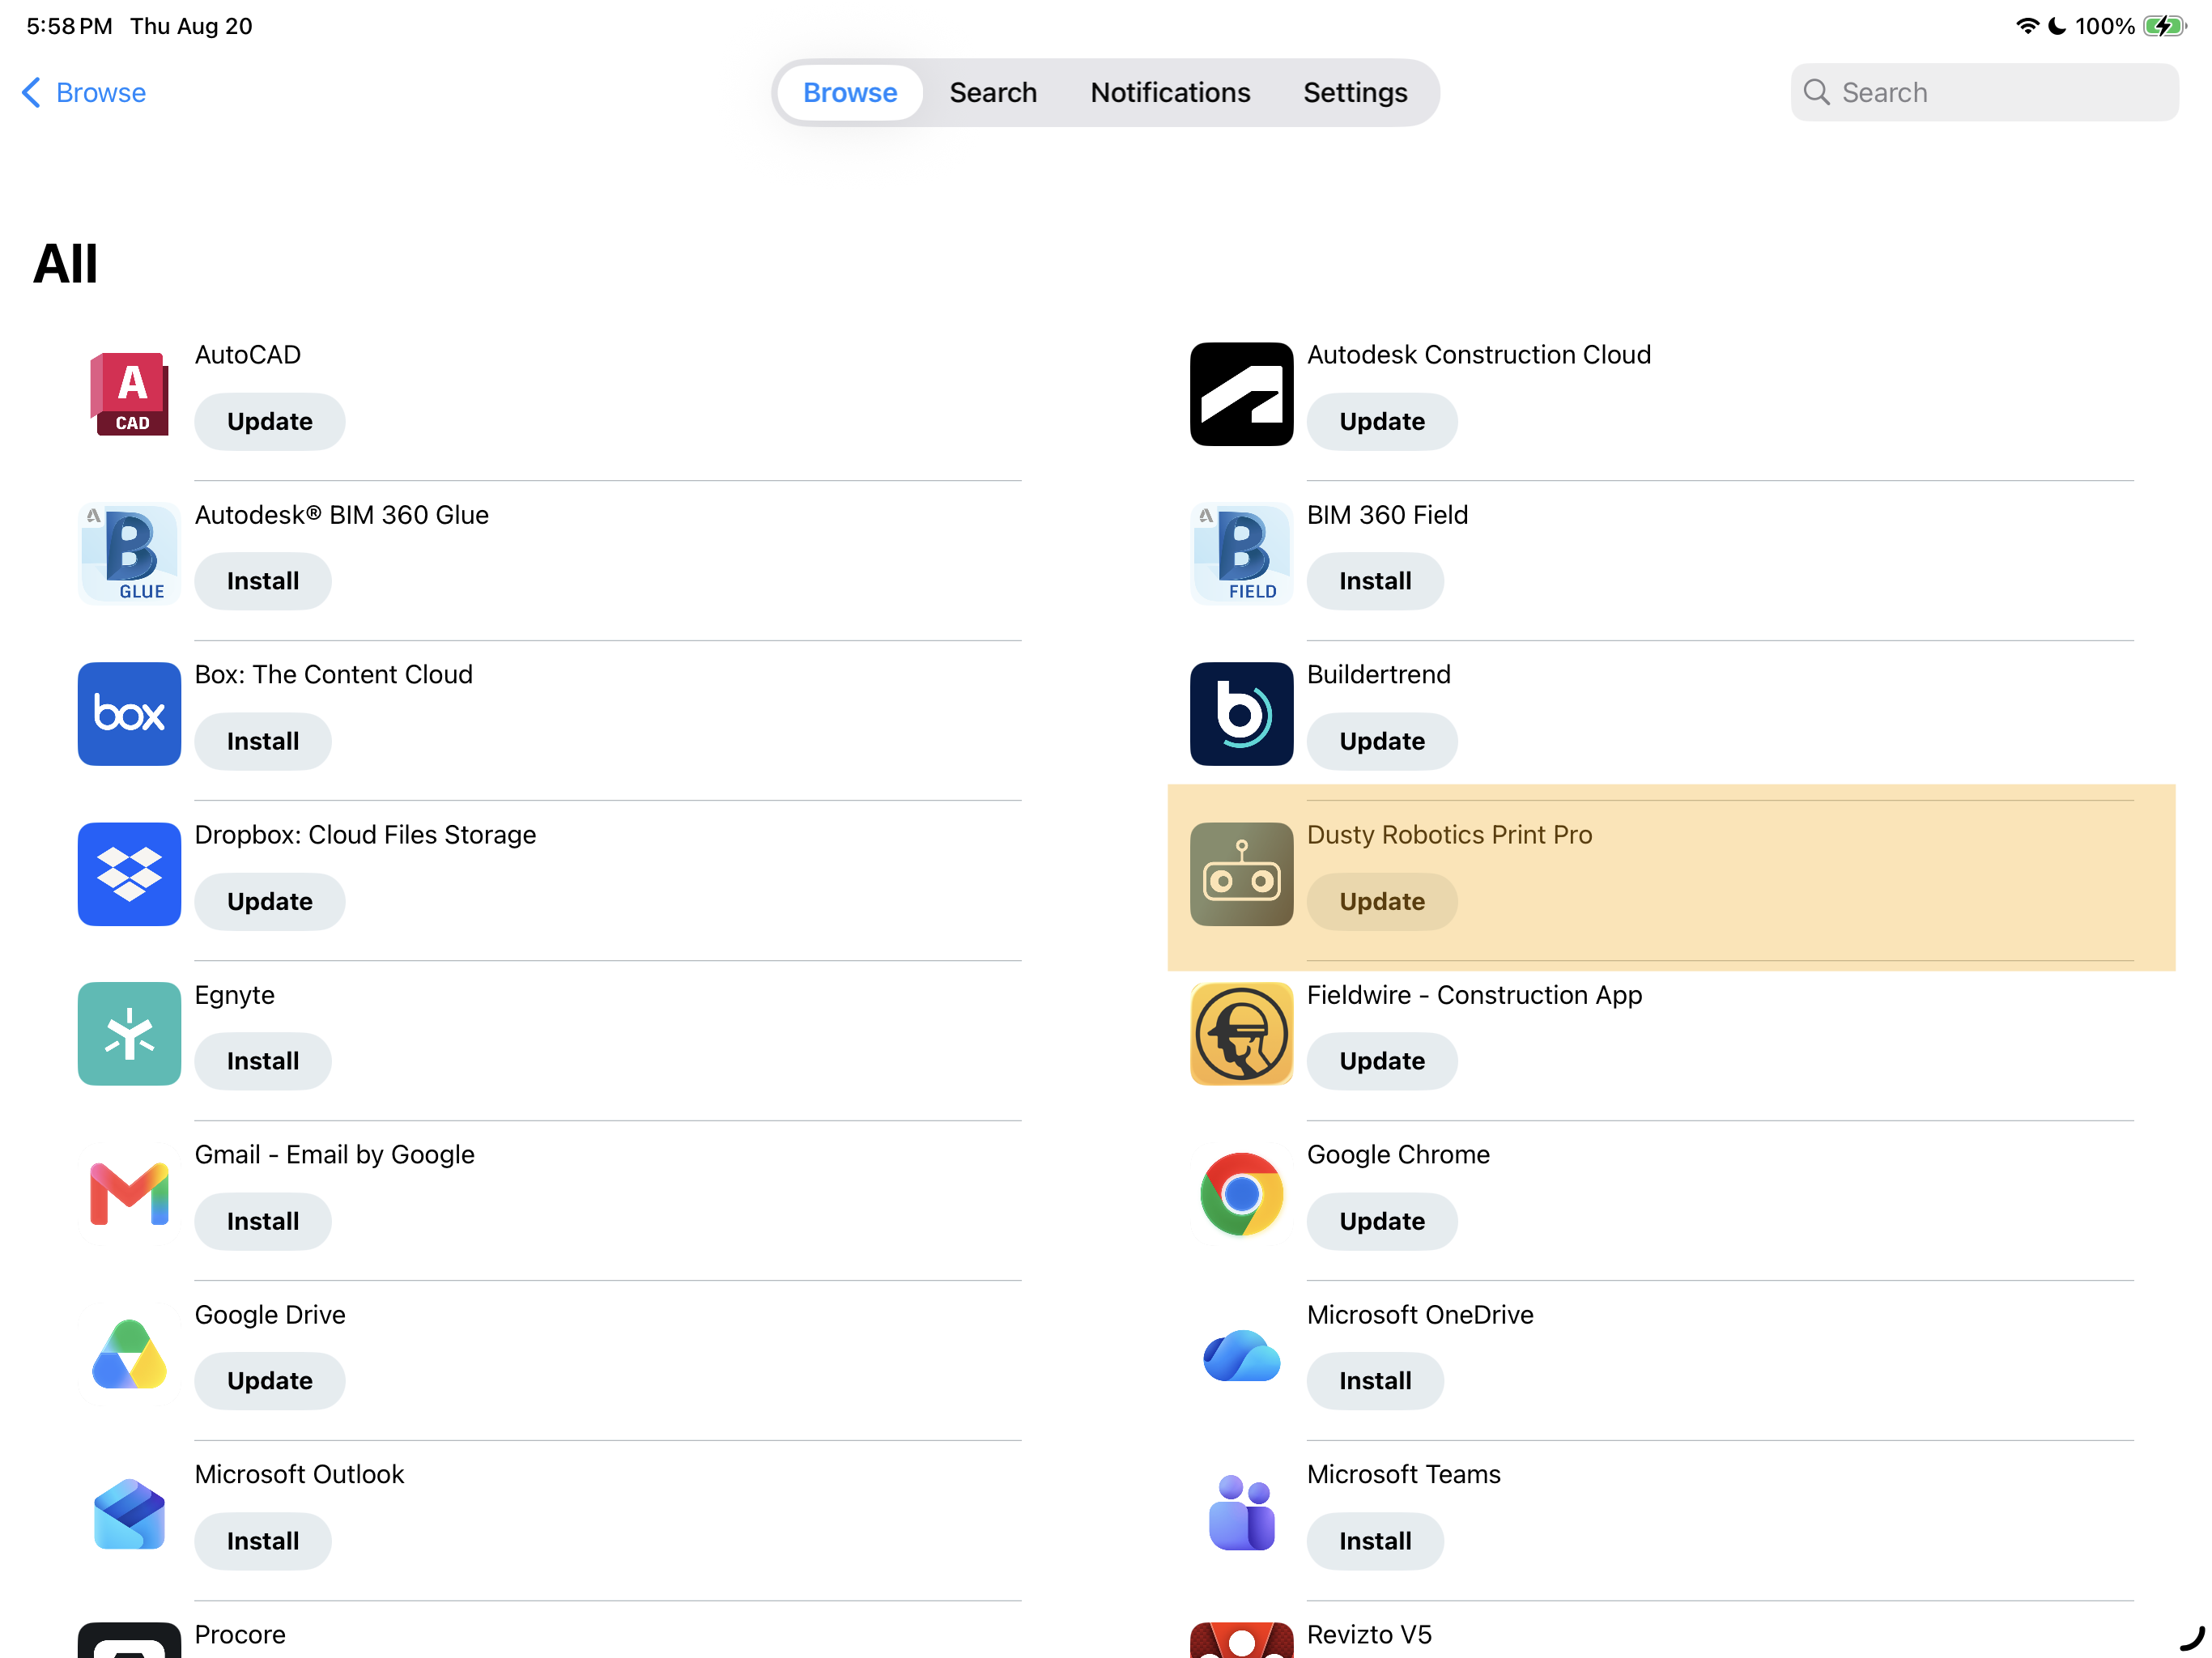The height and width of the screenshot is (1658, 2212).
Task: Install Microsoft Outlook
Action: 263,1541
